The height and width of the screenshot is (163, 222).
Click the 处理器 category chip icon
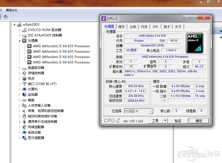click(24, 41)
